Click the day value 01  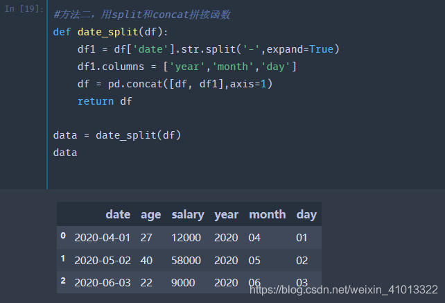point(302,238)
